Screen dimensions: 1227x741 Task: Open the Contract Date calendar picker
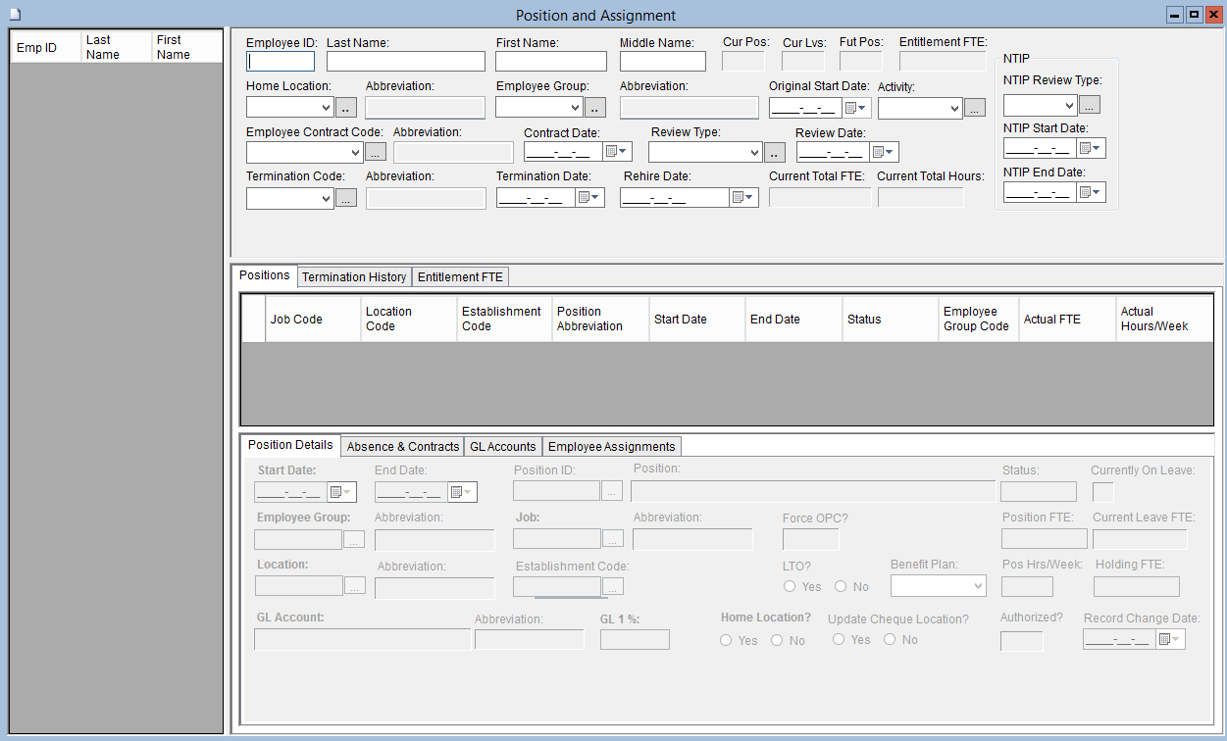click(x=618, y=152)
